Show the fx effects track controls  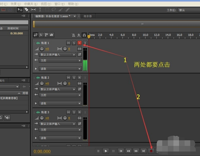point(41,35)
